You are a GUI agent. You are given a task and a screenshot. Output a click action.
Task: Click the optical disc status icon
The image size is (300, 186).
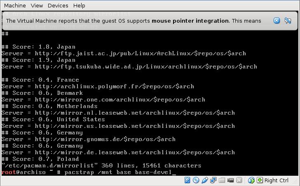point(196,180)
